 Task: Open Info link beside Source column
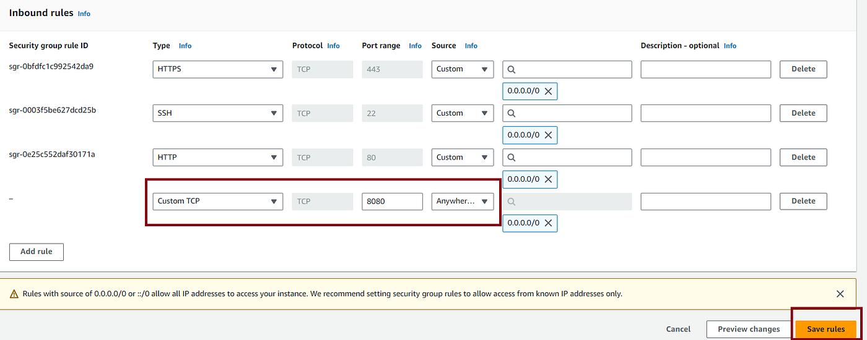(x=471, y=46)
